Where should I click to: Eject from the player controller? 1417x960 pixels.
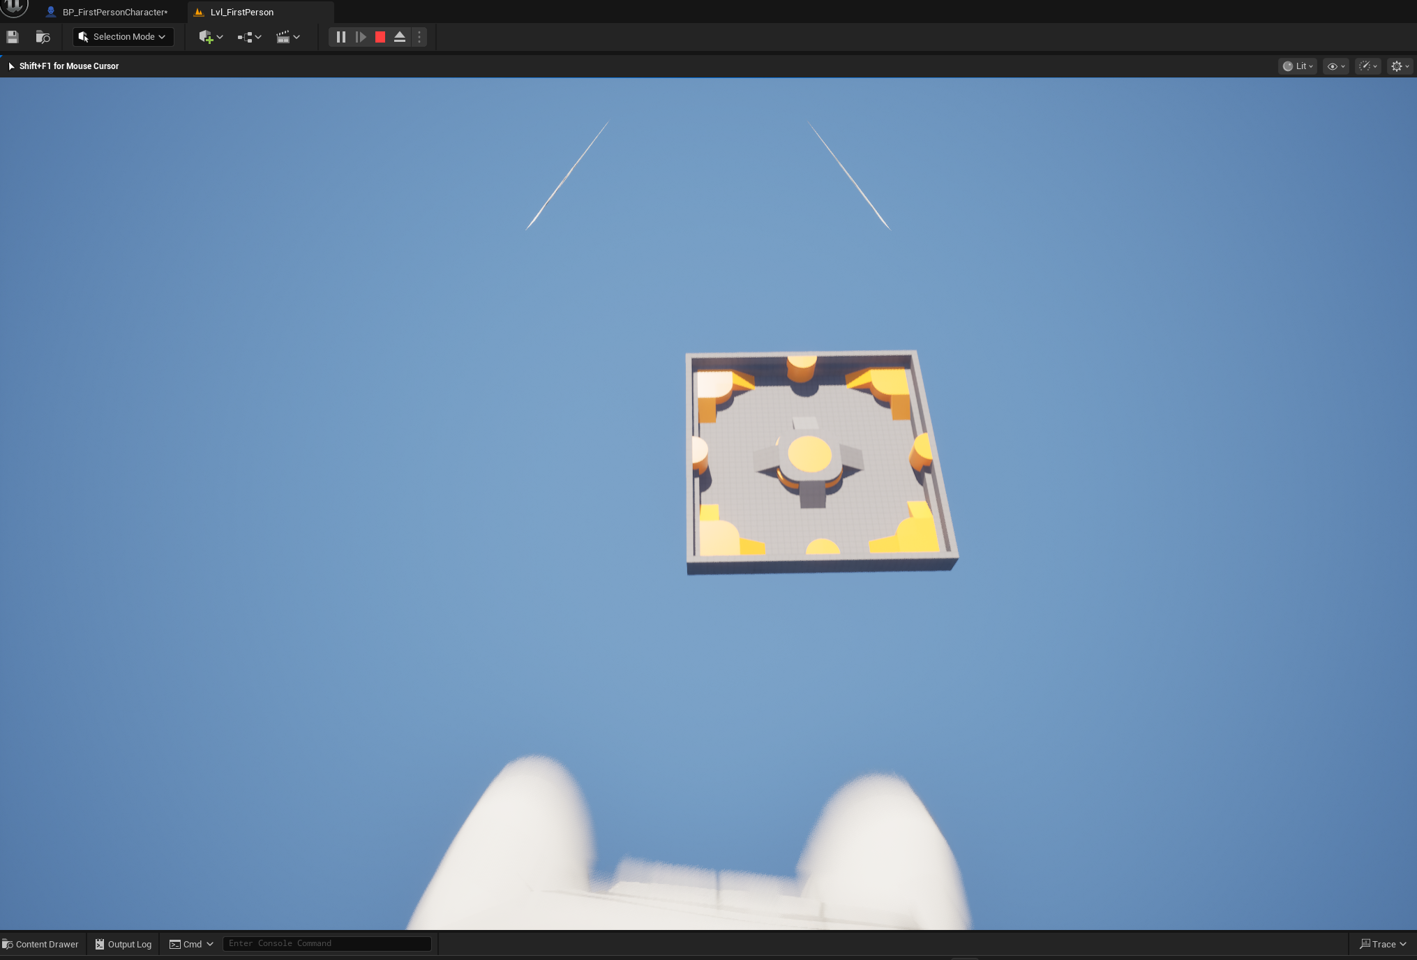[x=400, y=37]
